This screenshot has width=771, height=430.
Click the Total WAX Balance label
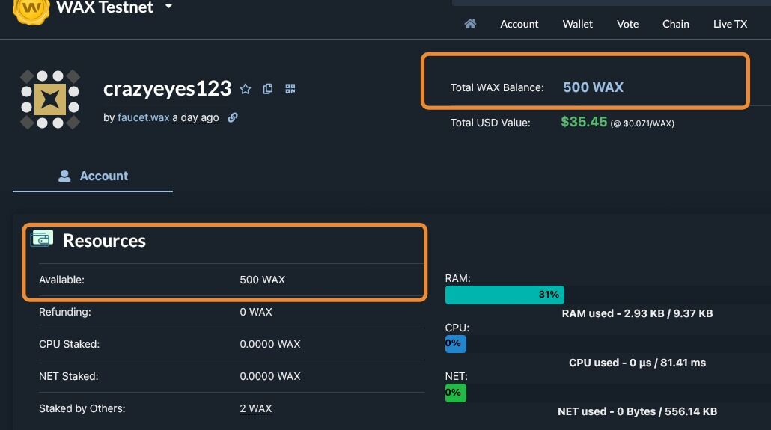[497, 87]
